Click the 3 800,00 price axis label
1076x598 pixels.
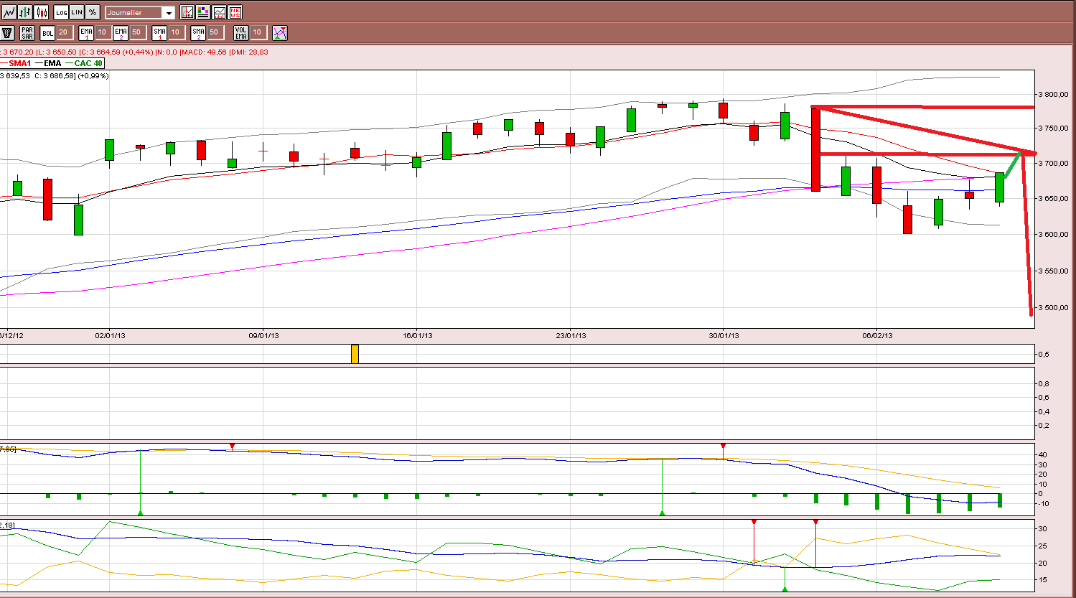(x=1053, y=94)
